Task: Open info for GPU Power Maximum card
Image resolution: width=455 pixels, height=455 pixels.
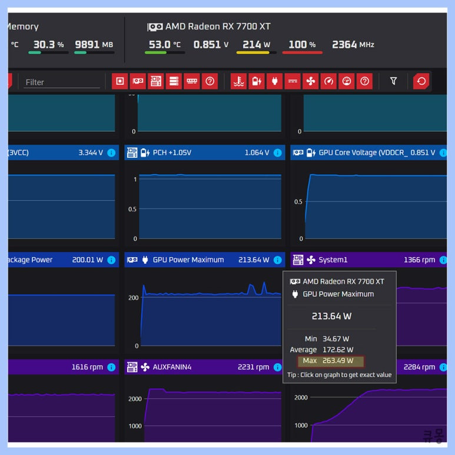Action: pyautogui.click(x=277, y=260)
